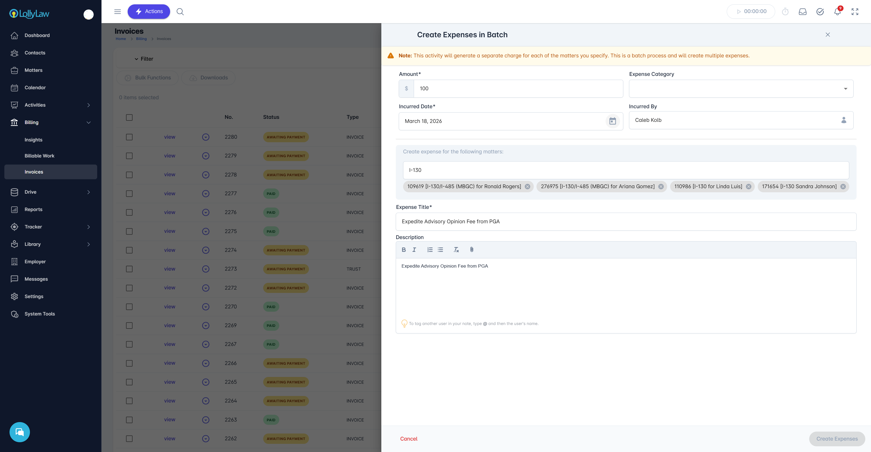871x452 pixels.
Task: Attach a file via paperclip icon
Action: pos(472,250)
